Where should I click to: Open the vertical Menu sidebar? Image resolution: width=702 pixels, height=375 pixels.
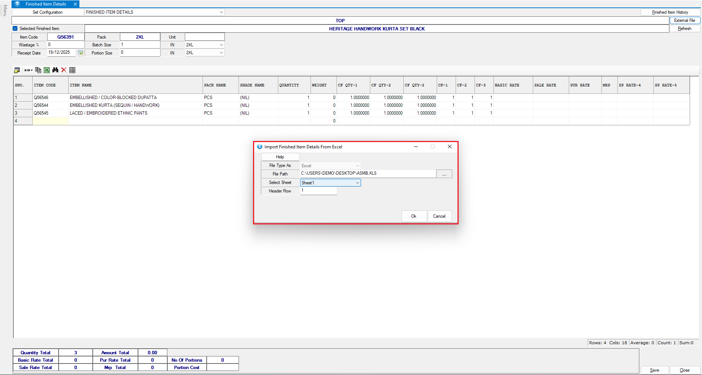coord(5,10)
